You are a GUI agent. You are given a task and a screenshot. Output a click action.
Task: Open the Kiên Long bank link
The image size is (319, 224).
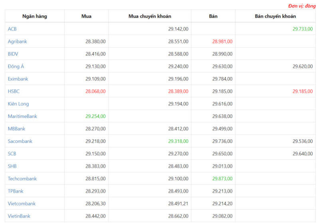[x=18, y=104]
